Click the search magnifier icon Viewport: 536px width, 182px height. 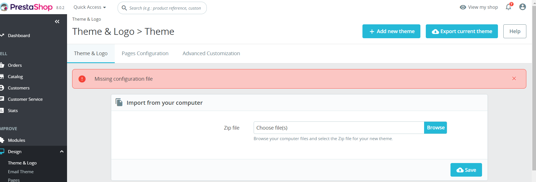[x=124, y=8]
